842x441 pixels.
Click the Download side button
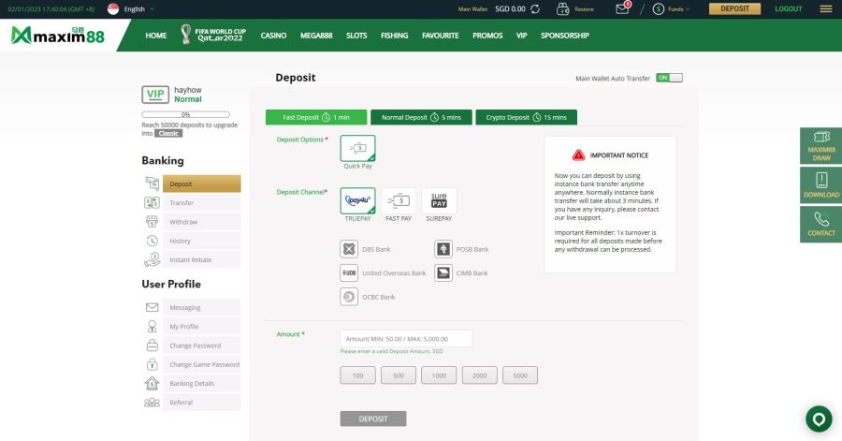[x=821, y=184]
